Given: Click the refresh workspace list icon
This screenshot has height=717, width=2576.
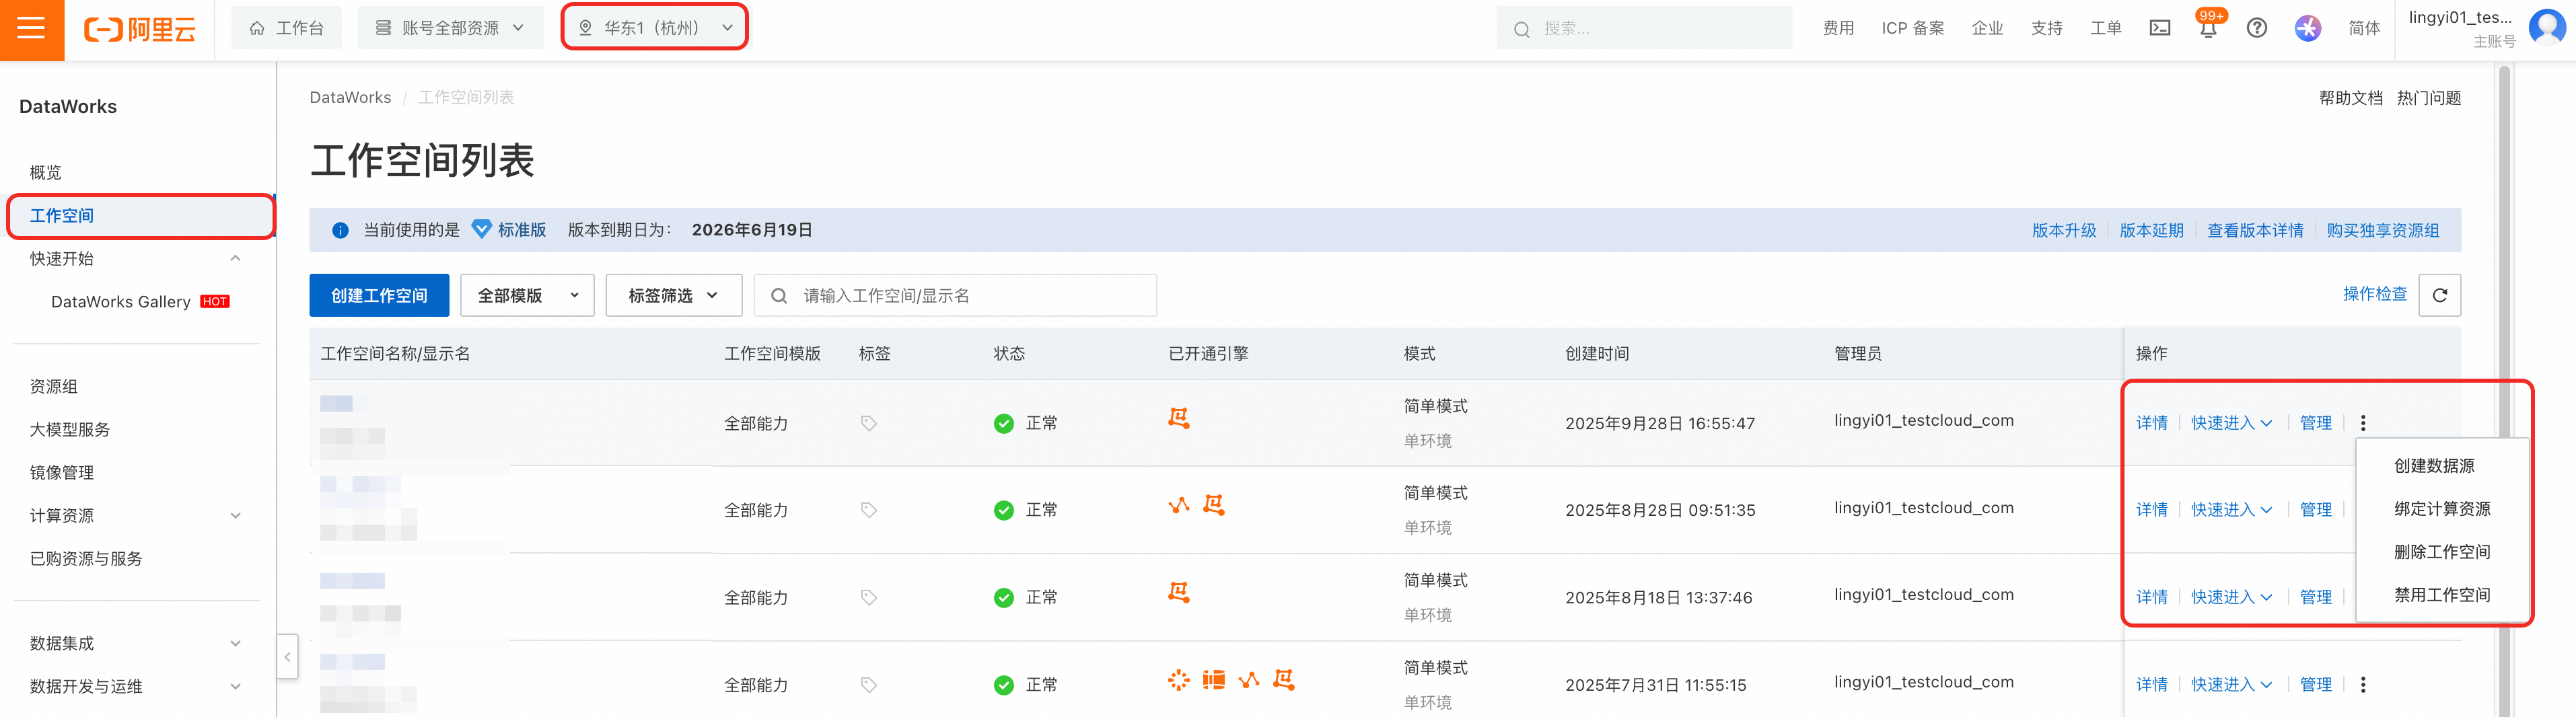Looking at the screenshot, I should coord(2440,295).
